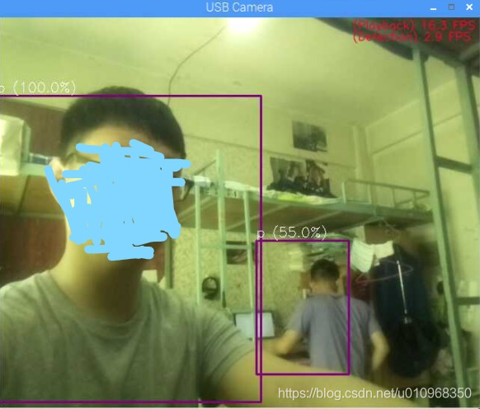480x409 pixels.
Task: Click the USB Camera title text
Action: click(x=239, y=7)
